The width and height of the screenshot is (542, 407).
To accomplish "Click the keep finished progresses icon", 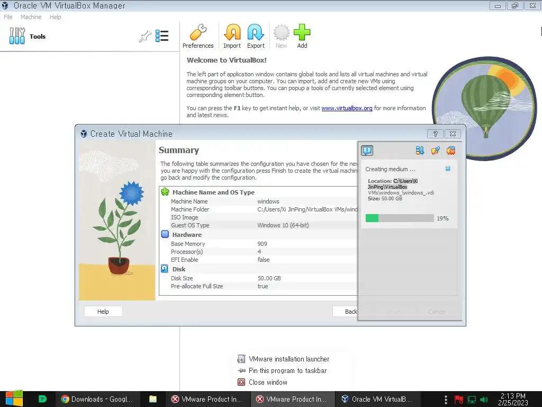I will pos(435,150).
